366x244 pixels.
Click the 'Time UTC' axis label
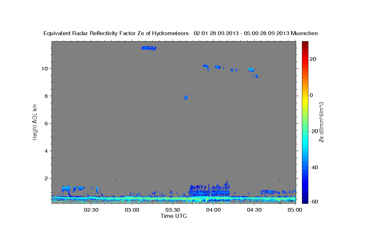(174, 216)
